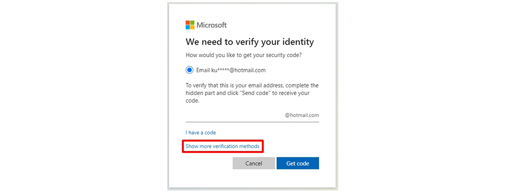Click the 'We need to verify your identity' heading

click(249, 42)
